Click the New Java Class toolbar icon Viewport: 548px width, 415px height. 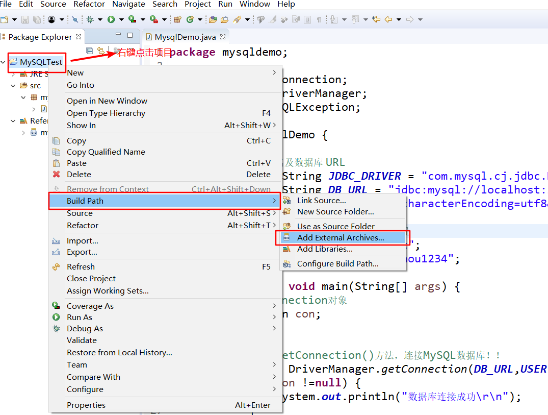coord(190,19)
